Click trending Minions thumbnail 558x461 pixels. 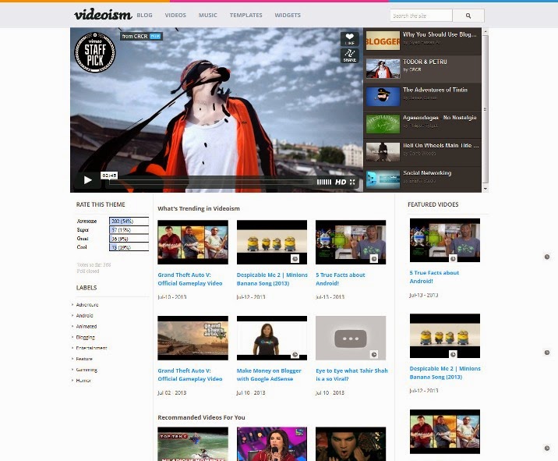tap(272, 243)
